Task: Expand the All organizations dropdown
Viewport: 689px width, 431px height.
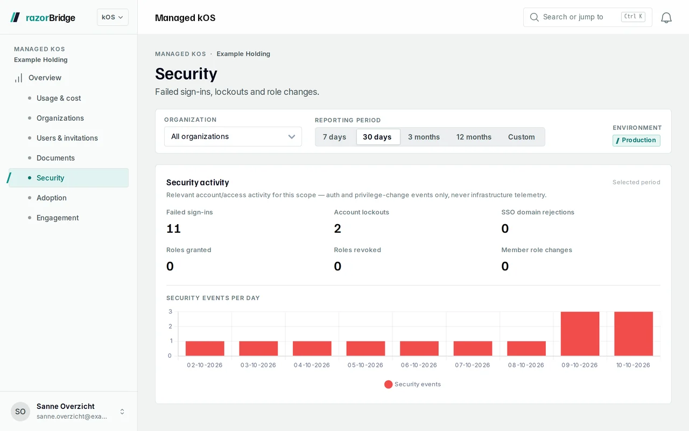Action: coord(233,137)
